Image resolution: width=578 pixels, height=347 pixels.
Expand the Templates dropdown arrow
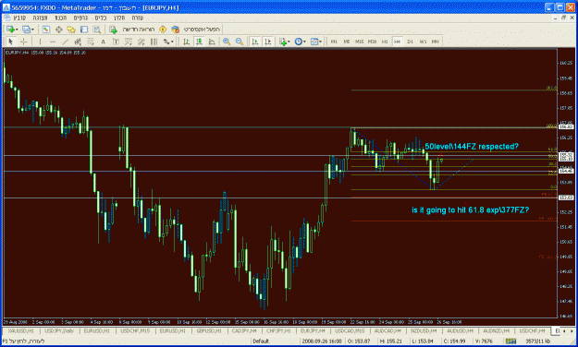[x=320, y=42]
